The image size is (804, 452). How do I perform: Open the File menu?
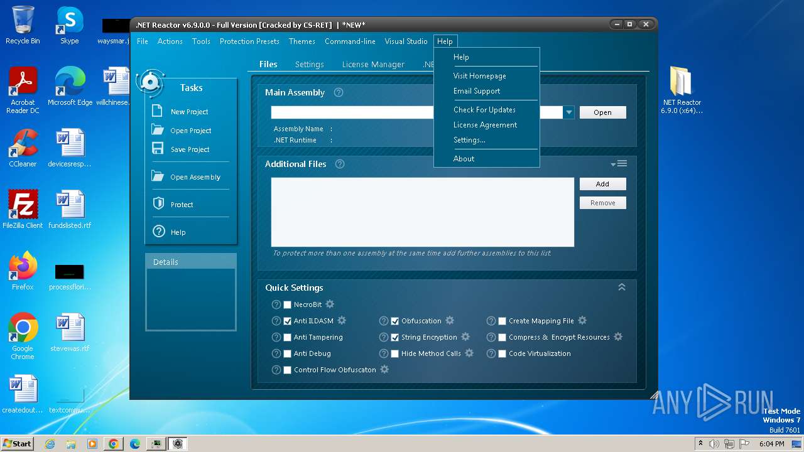(x=143, y=41)
